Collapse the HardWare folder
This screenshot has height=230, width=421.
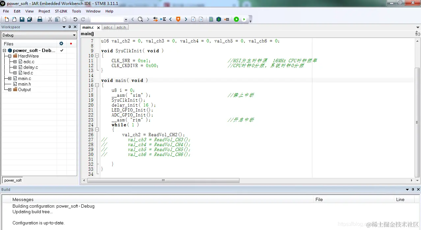10,56
